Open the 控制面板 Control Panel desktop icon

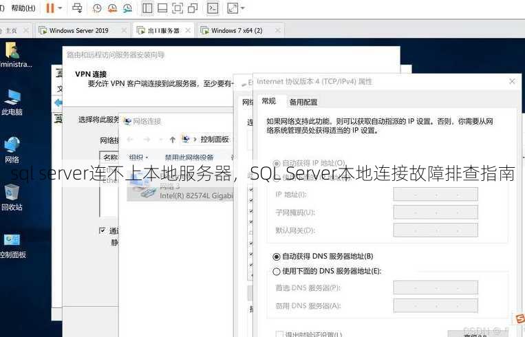(x=12, y=245)
